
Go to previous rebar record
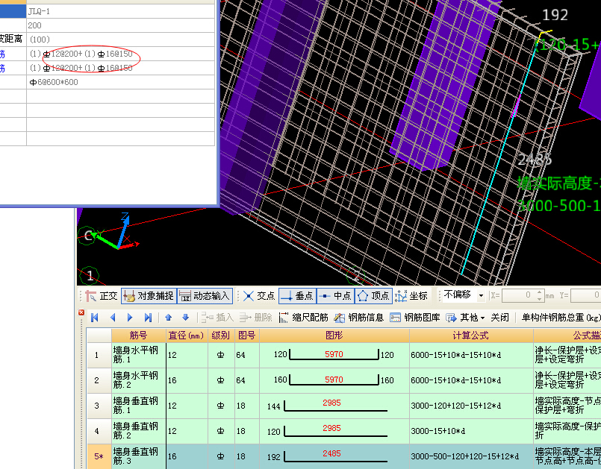tap(113, 318)
